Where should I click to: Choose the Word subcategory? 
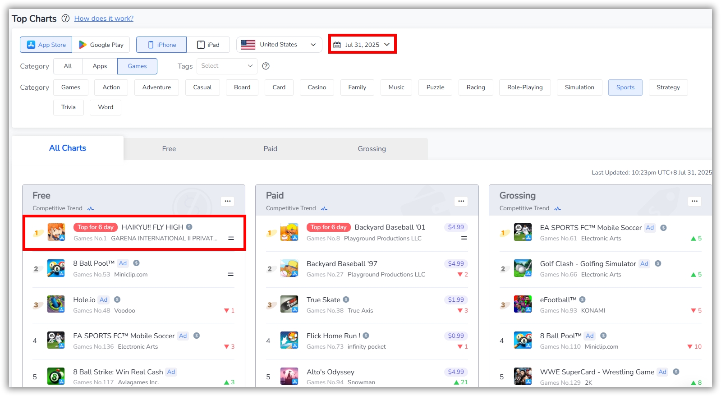pos(106,107)
